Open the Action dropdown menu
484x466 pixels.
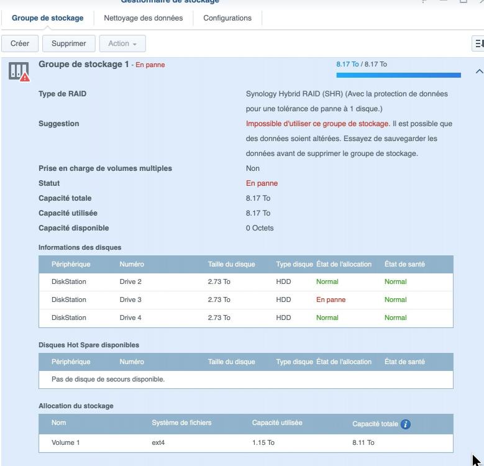(x=122, y=43)
